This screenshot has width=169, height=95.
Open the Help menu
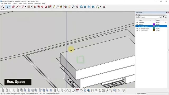point(44,4)
